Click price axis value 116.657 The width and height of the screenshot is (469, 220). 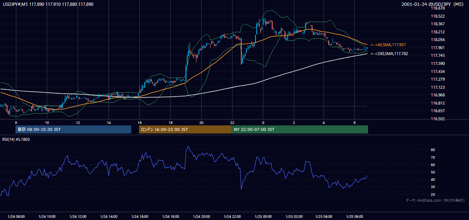tap(439, 111)
